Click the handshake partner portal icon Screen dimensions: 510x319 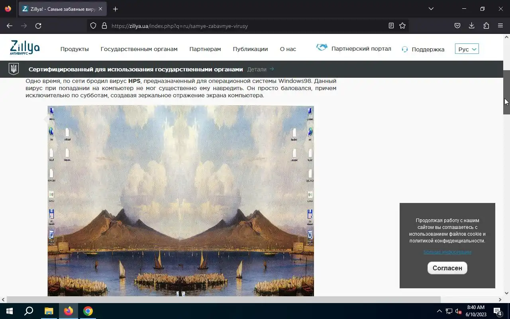(322, 47)
